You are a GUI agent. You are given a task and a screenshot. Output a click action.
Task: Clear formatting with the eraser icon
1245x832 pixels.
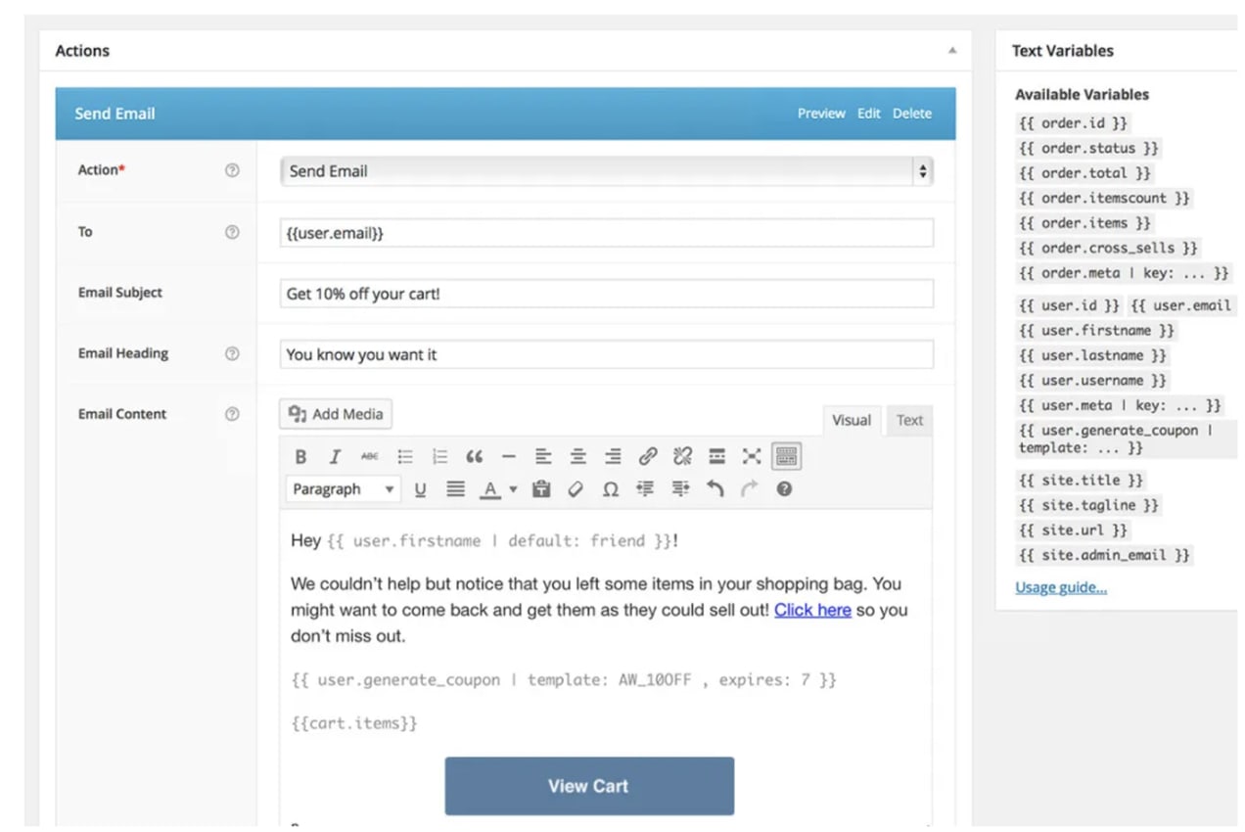click(576, 489)
